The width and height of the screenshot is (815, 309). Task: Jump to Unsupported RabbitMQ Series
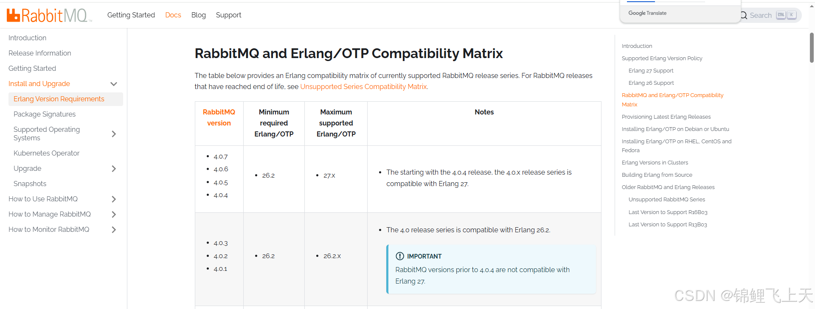coord(666,199)
